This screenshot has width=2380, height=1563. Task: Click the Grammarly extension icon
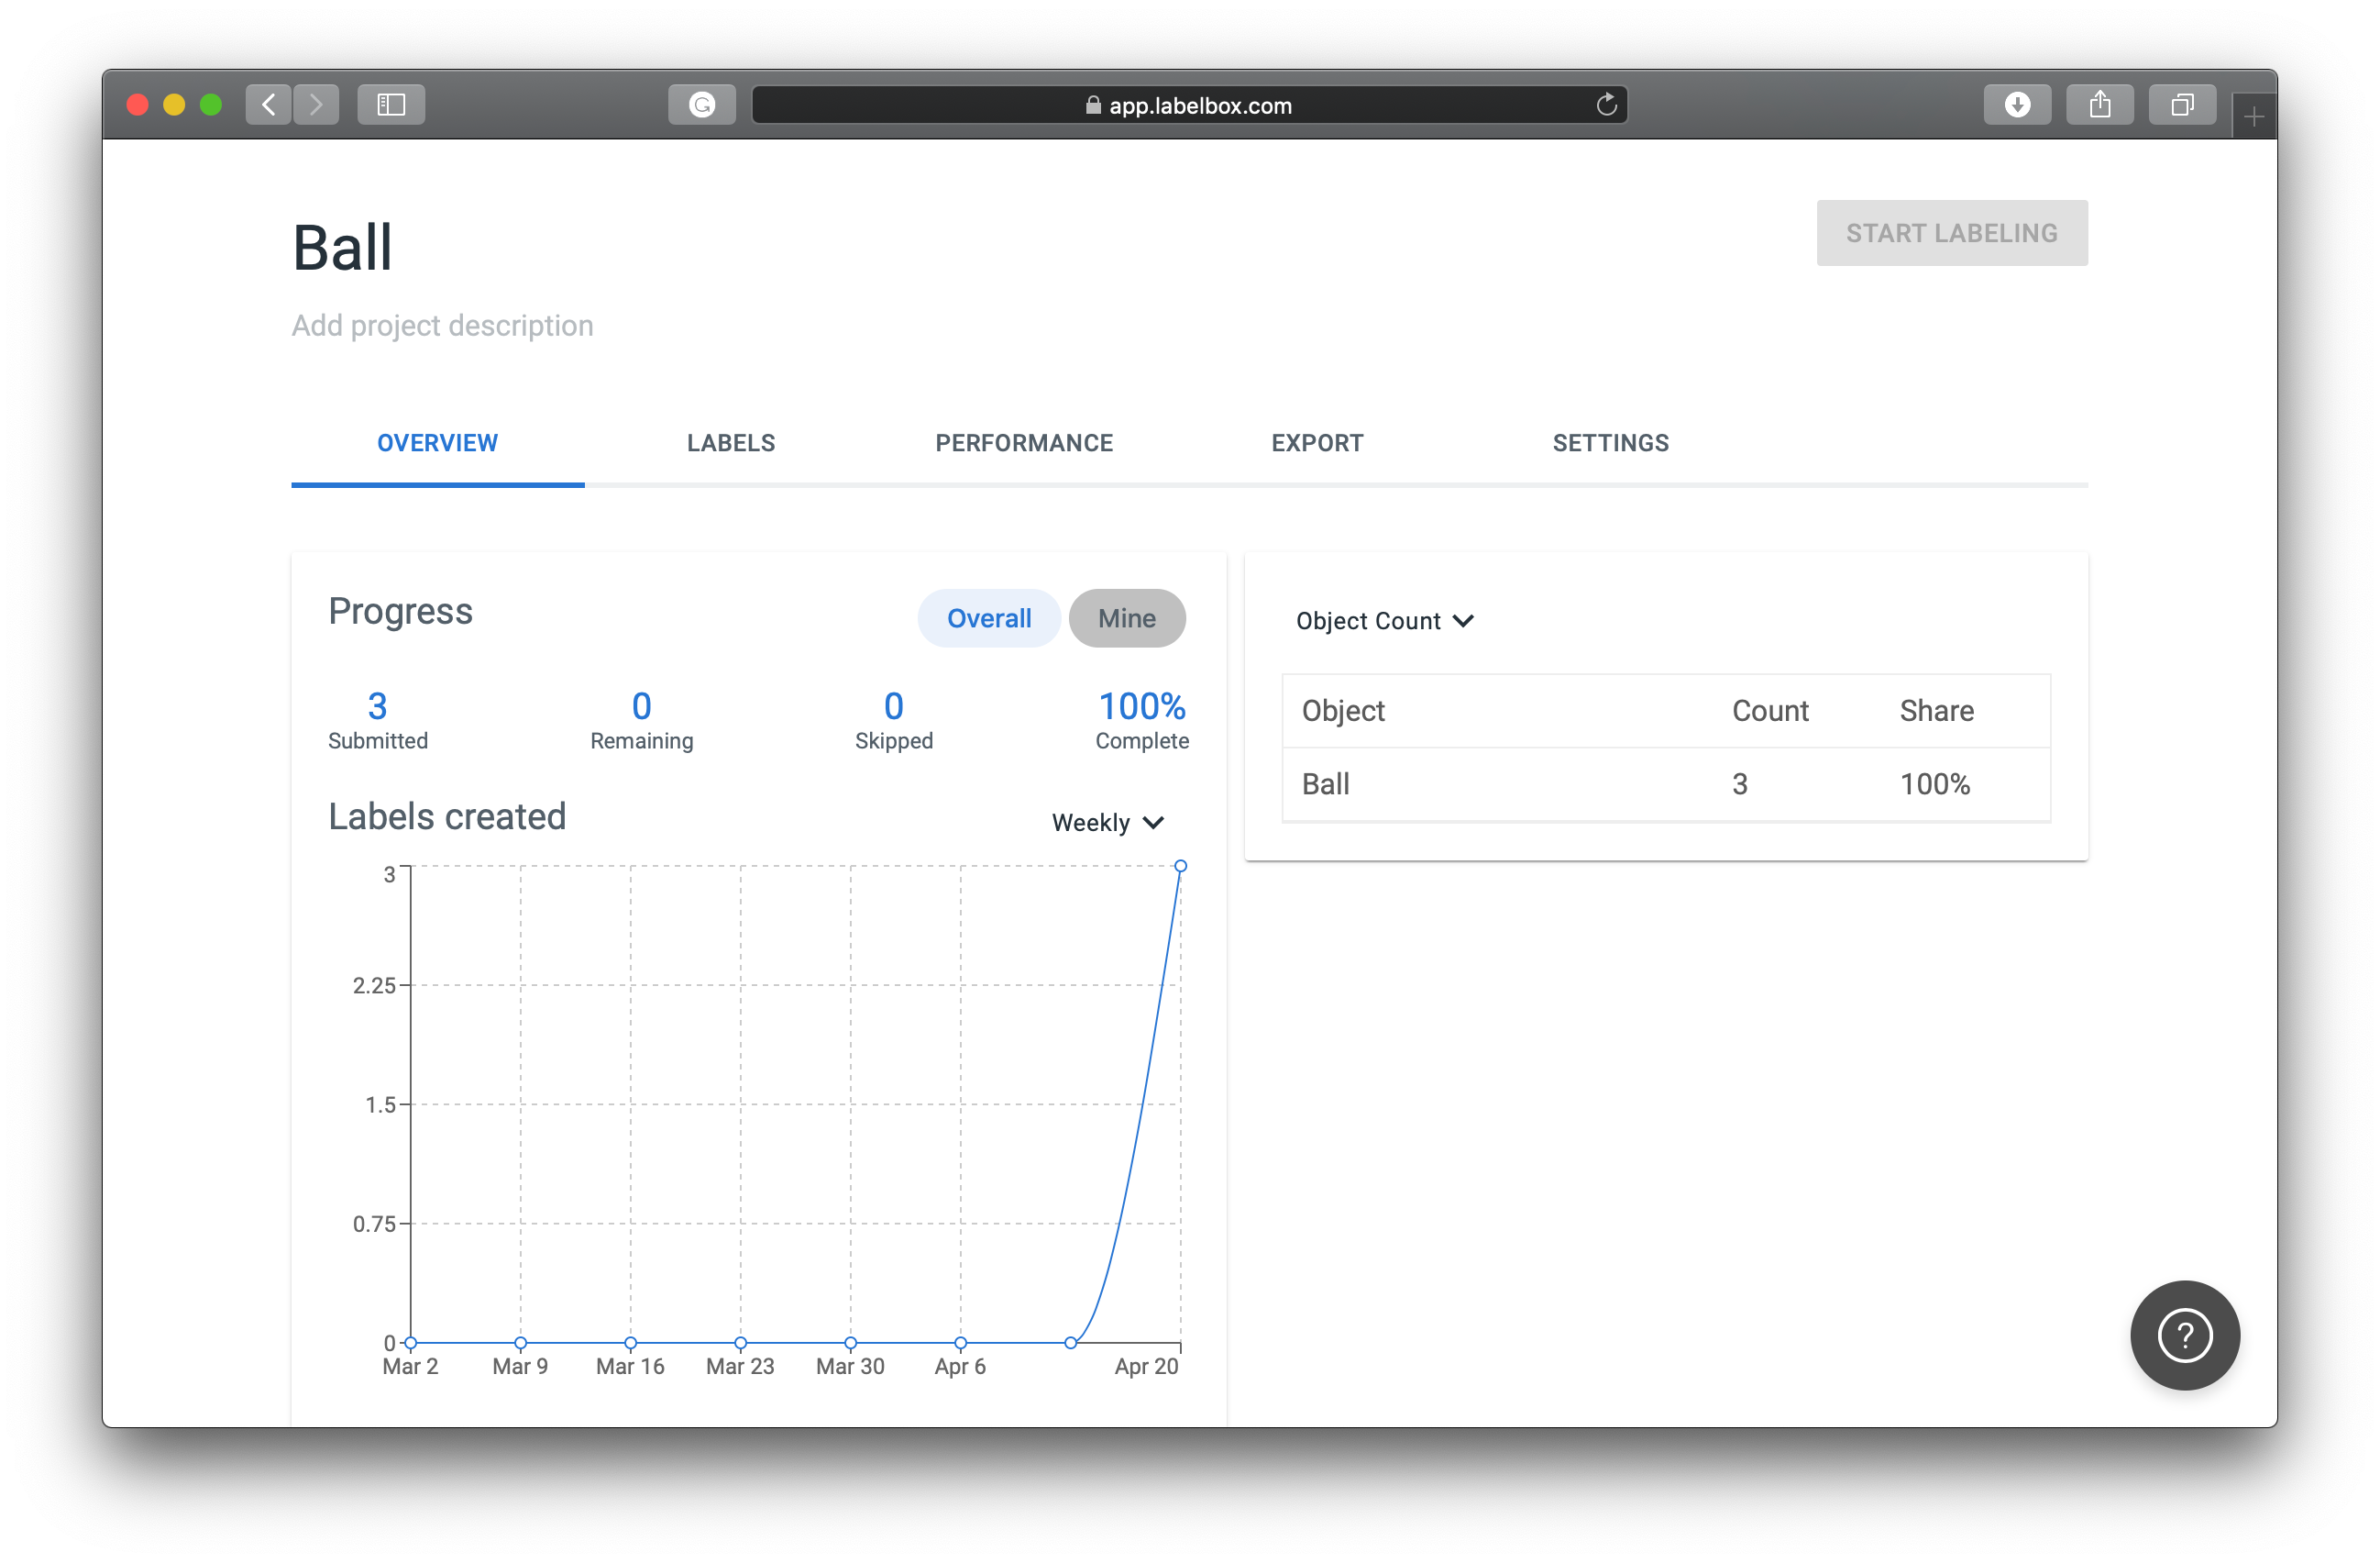click(702, 104)
